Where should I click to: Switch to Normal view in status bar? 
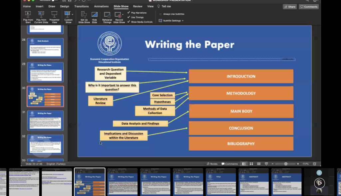244,164
